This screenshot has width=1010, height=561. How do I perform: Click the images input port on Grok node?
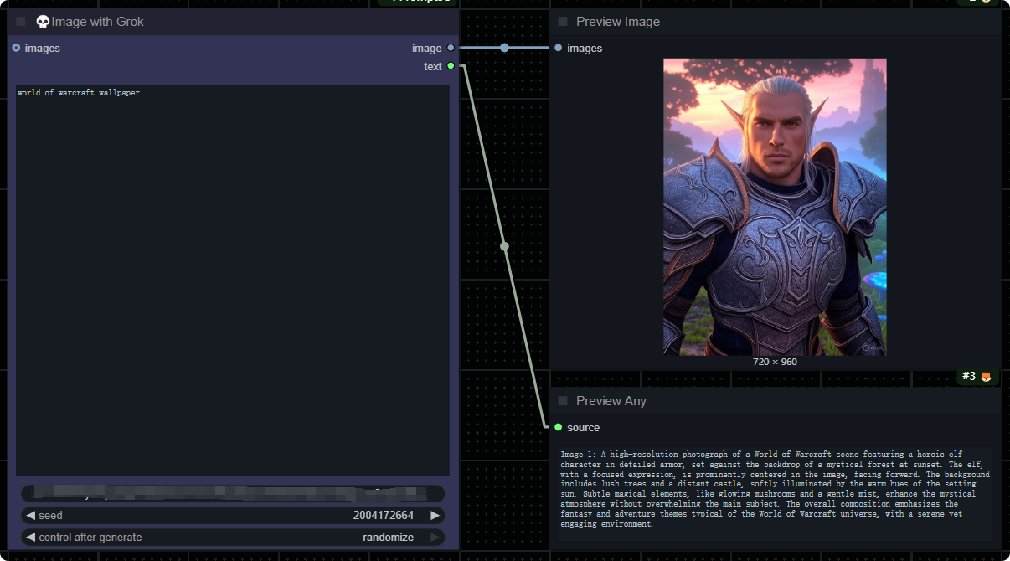pos(16,48)
